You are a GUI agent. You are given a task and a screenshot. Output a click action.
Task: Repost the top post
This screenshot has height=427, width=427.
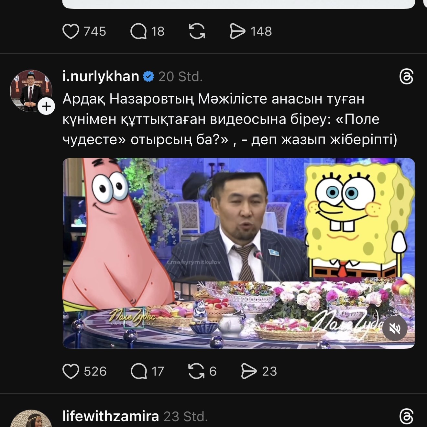(x=197, y=31)
